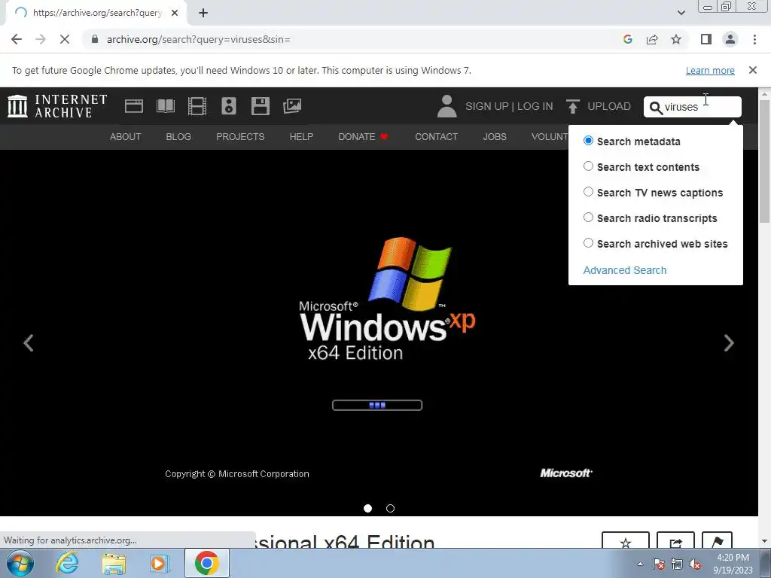This screenshot has width=771, height=578.
Task: Click the upload arrow icon
Action: pos(572,106)
